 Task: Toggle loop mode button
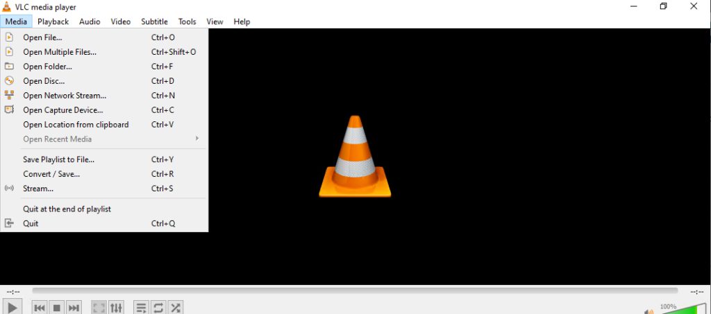(x=158, y=308)
